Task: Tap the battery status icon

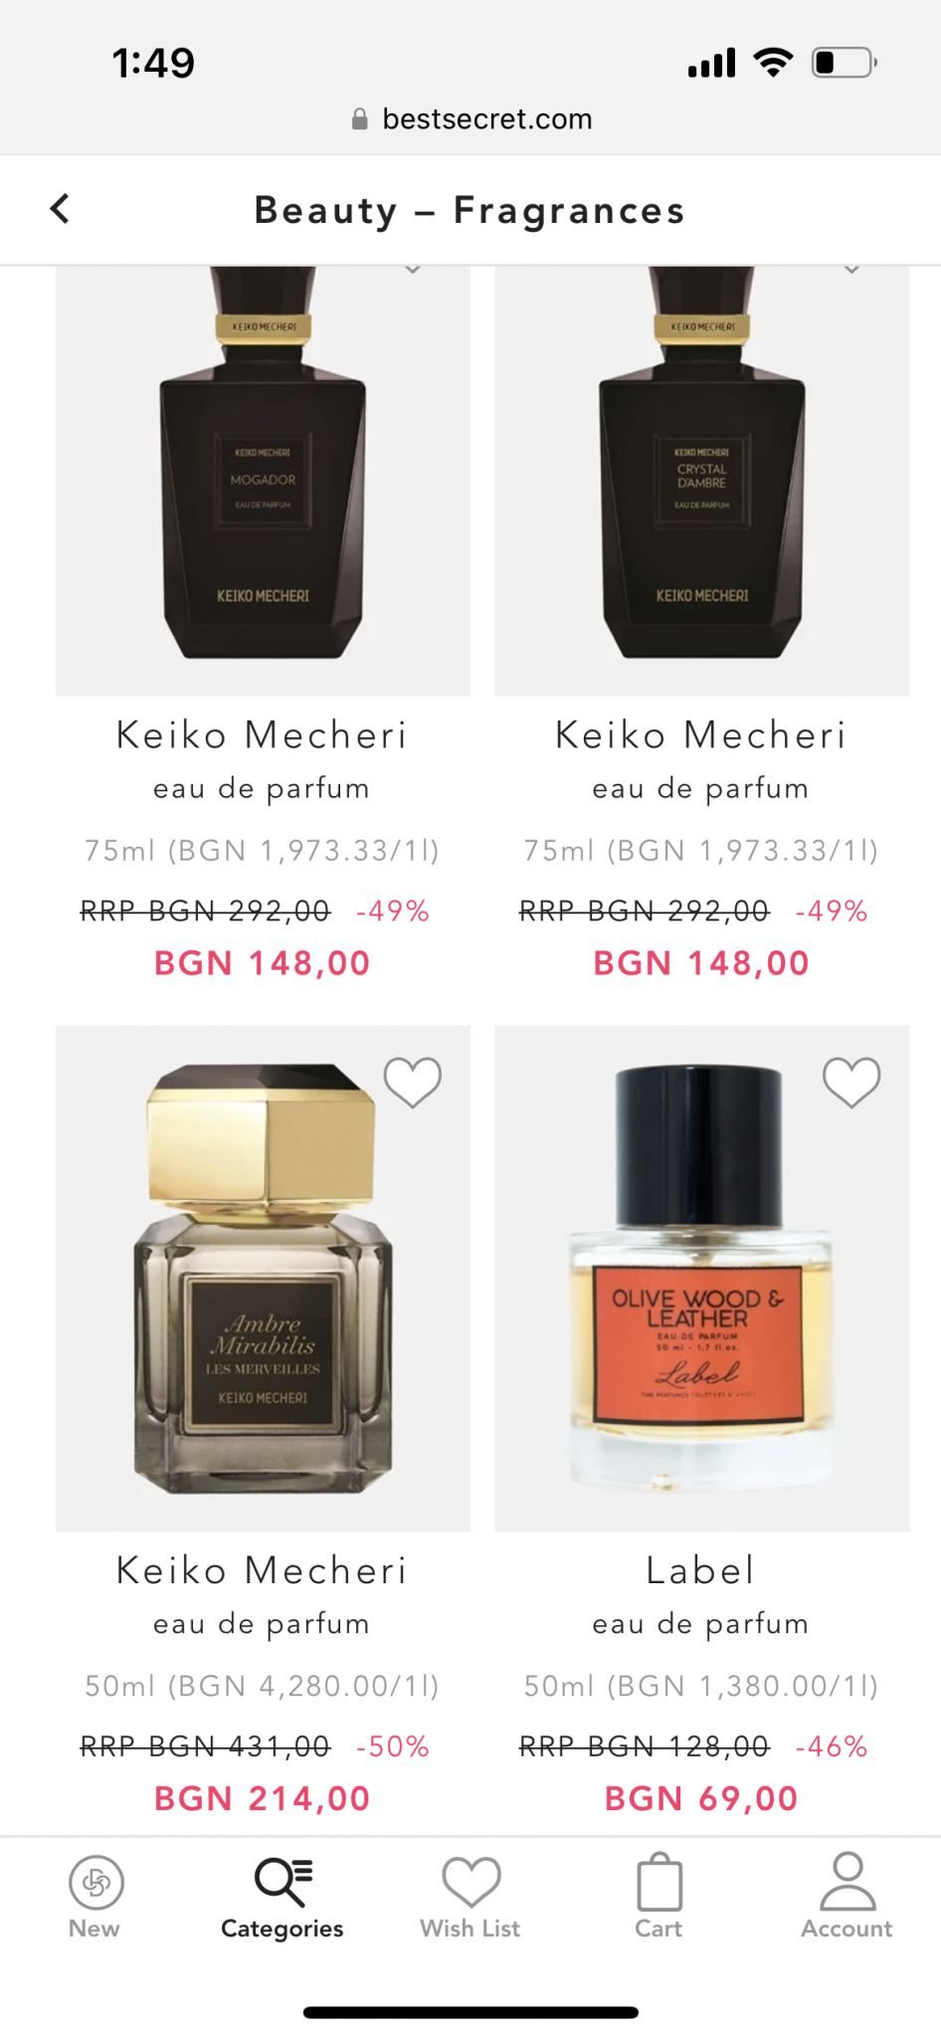Action: coord(845,63)
